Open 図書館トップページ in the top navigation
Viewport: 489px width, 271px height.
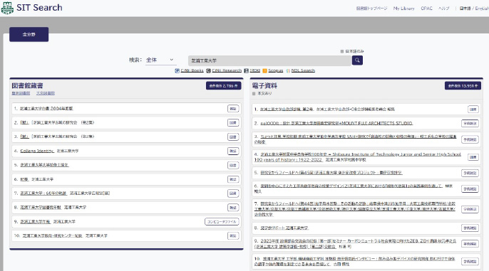click(372, 9)
